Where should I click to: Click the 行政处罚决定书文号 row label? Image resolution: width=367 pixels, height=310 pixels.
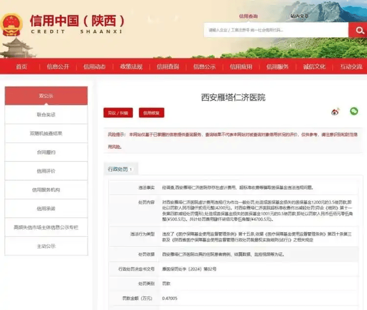coord(137,269)
